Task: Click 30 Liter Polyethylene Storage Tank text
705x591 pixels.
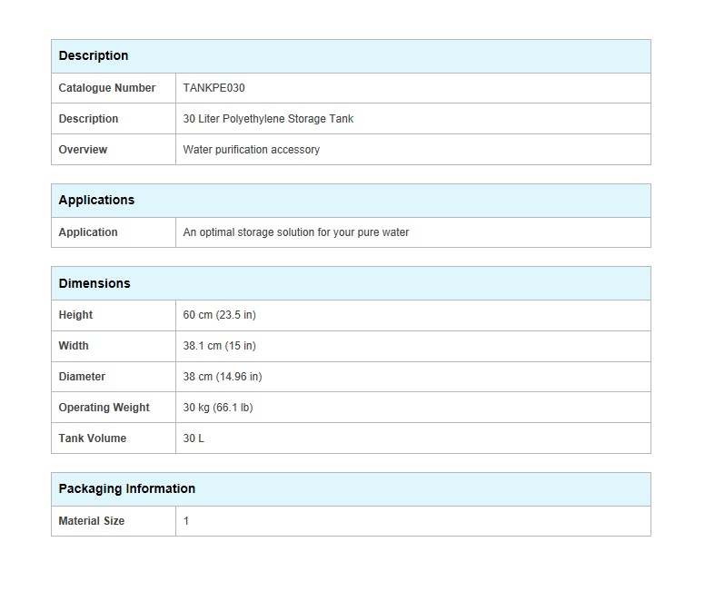Action: point(268,119)
